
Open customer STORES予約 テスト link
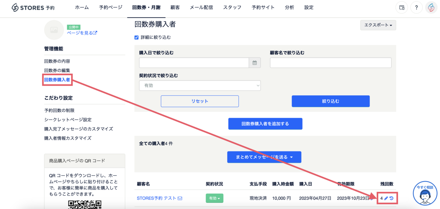[156, 198]
